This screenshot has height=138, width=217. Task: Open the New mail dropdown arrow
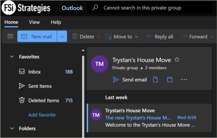point(62,36)
